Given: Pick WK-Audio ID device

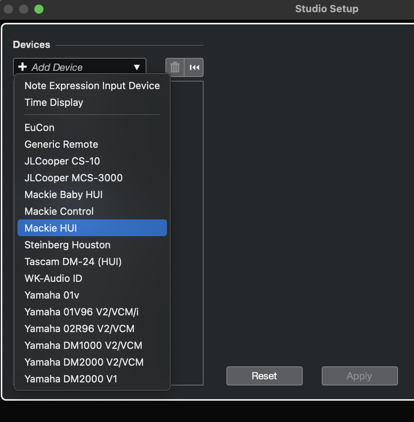Looking at the screenshot, I should coord(92,278).
